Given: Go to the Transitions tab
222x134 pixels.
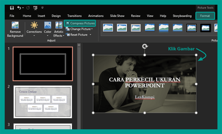Looking at the screenshot, I should tap(75, 16).
